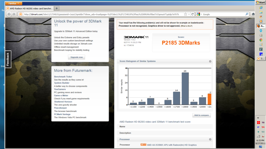Open the System Builder link

pos(62,83)
